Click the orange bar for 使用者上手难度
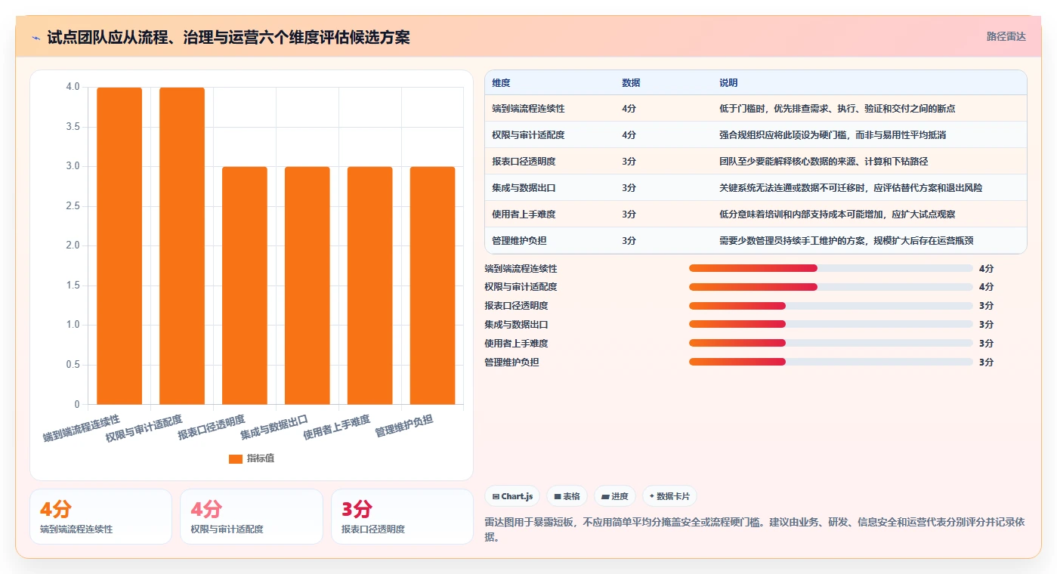1057x574 pixels. pos(370,285)
